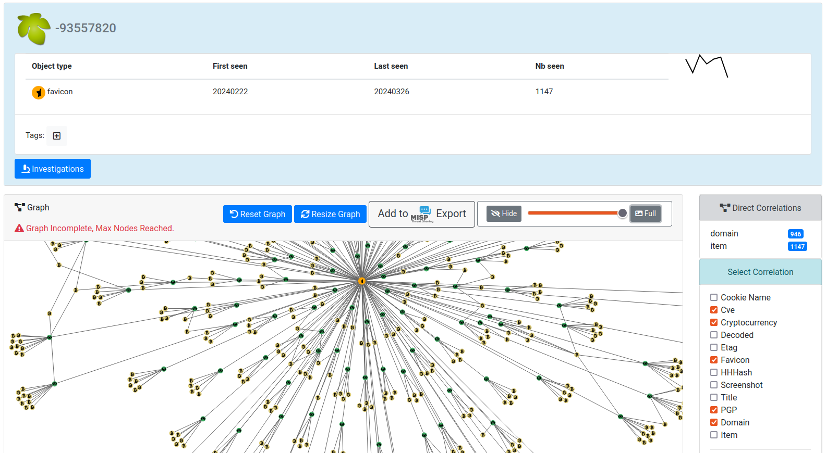Screen dimensions: 826x453
Task: Enable the Cookie Name correlation checkbox
Action: (714, 297)
